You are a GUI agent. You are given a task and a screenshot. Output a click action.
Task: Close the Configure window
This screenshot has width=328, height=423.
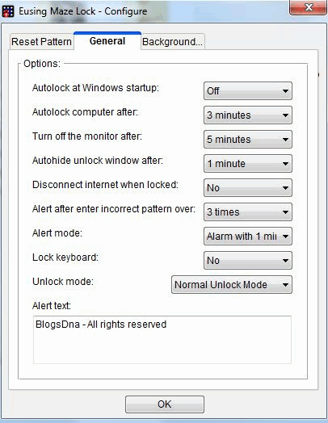[308, 8]
